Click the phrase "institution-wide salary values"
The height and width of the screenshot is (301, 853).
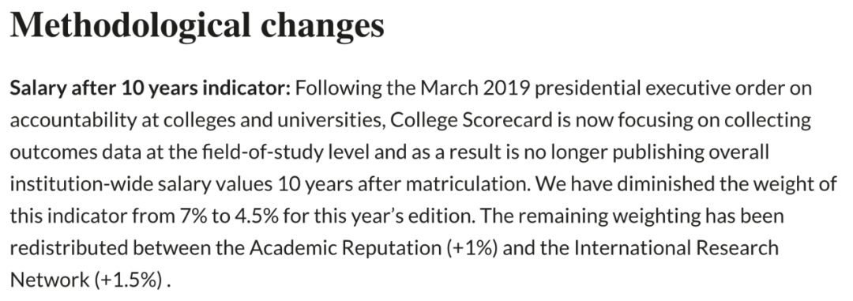point(141,185)
